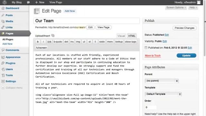Edit the Visibility Public setting

[x=164, y=41]
